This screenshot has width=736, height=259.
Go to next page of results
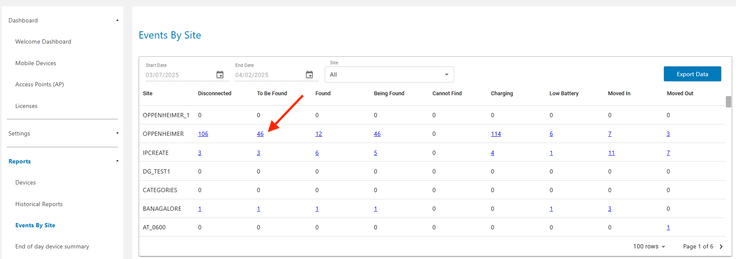pyautogui.click(x=721, y=247)
